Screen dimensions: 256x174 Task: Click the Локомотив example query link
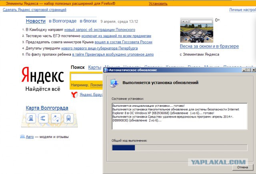[x=96, y=85]
